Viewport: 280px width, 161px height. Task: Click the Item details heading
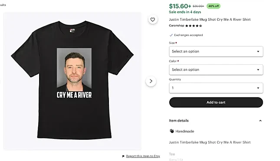(179, 121)
